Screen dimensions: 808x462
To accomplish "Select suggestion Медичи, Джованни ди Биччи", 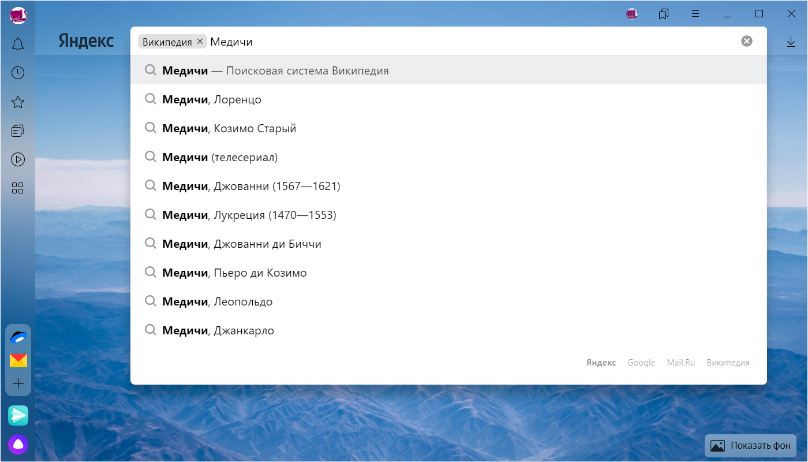I will [448, 244].
